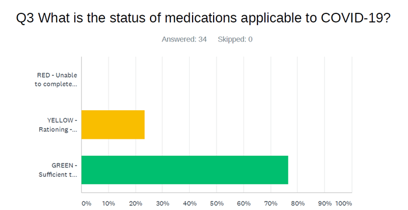408x210 pixels.
Task: Click the 50% axis label
Action: click(217, 203)
